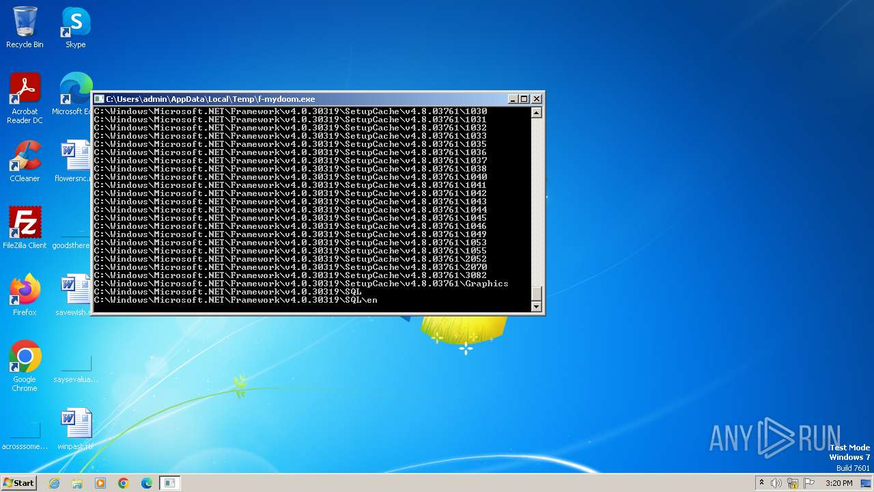
Task: Open Windows Media Player taskbar icon
Action: coord(100,483)
